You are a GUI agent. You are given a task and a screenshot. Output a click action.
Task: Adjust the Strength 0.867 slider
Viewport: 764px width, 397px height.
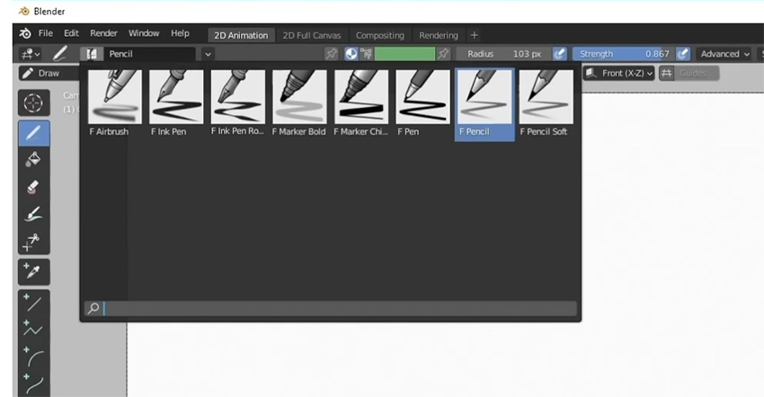pyautogui.click(x=624, y=54)
